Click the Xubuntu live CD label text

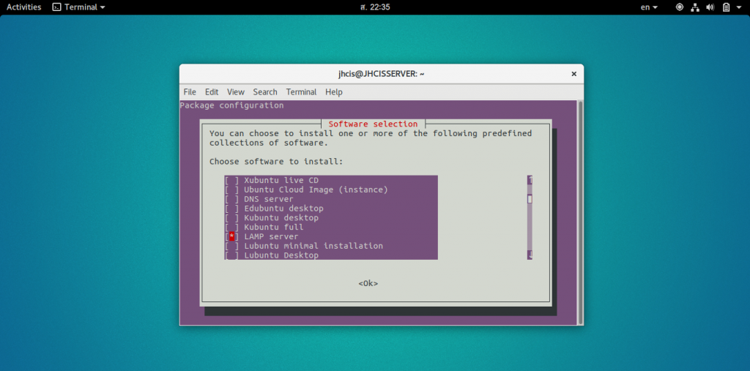click(x=281, y=180)
